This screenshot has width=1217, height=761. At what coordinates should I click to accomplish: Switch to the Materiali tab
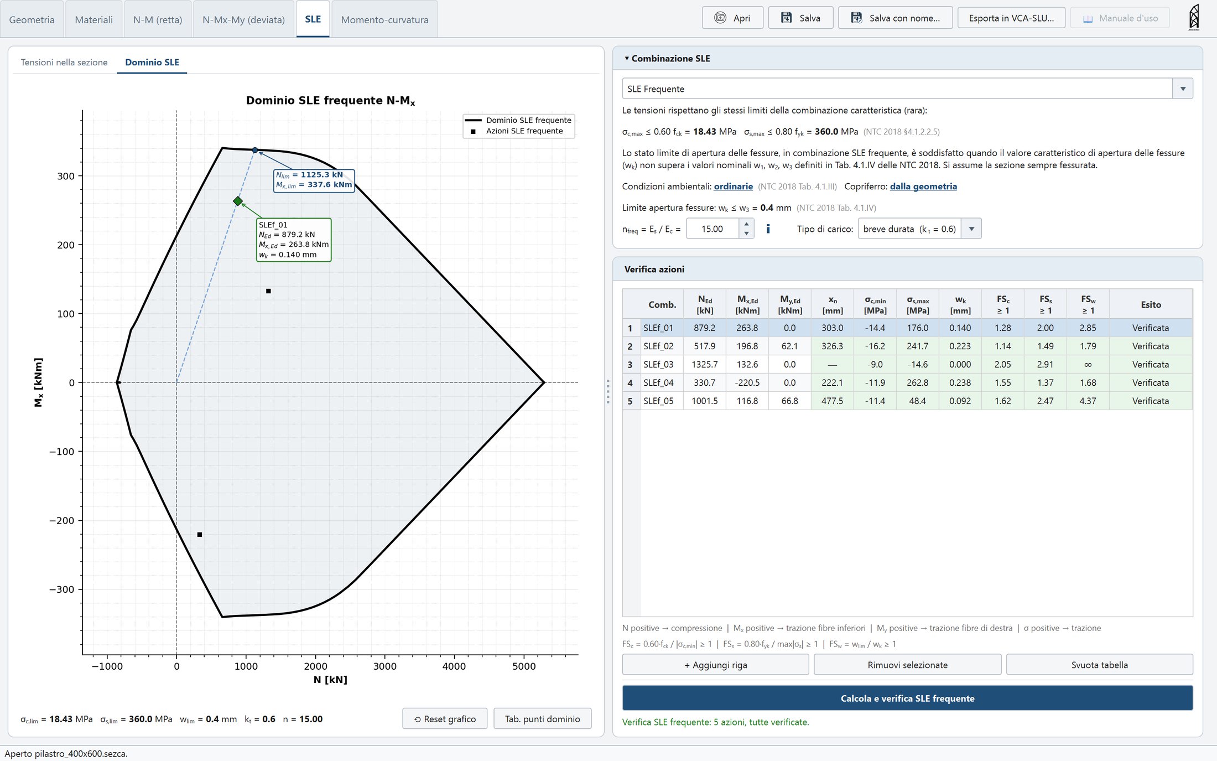(x=93, y=19)
